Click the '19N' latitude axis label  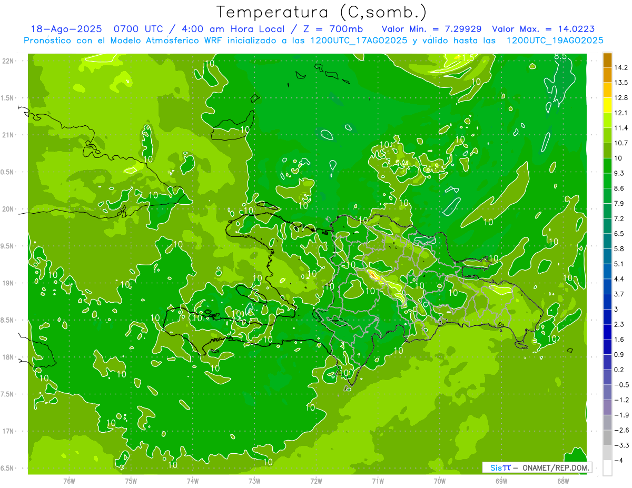[x=7, y=283]
